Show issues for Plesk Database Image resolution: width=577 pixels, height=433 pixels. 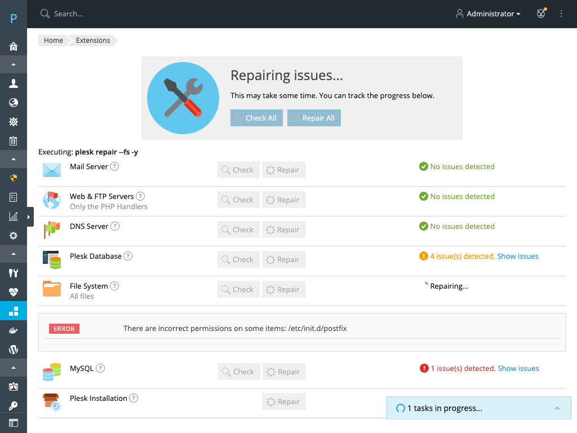click(517, 256)
